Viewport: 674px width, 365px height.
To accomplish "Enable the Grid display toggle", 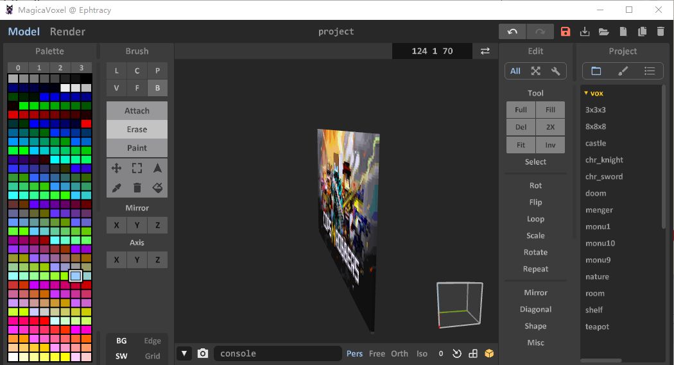I will coord(152,356).
